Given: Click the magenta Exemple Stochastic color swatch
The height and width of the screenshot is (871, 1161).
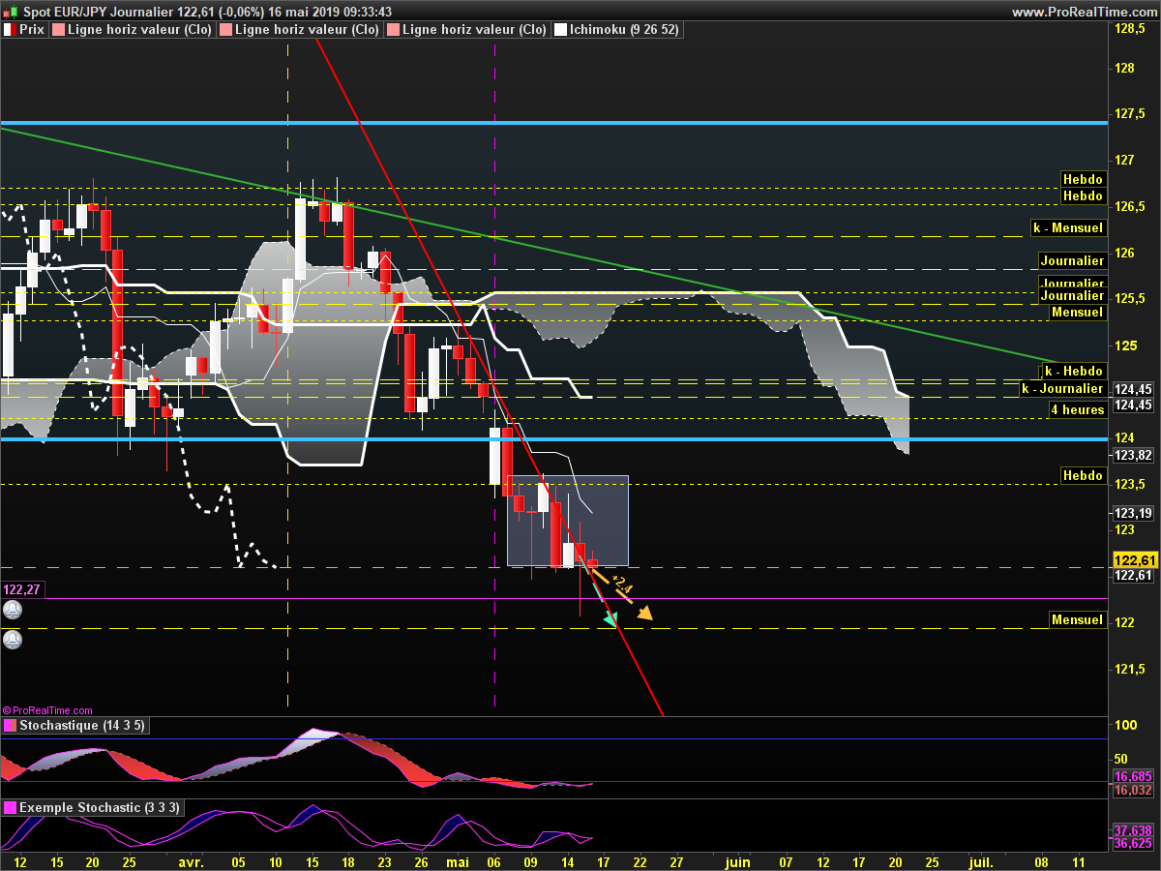Looking at the screenshot, I should 10,807.
